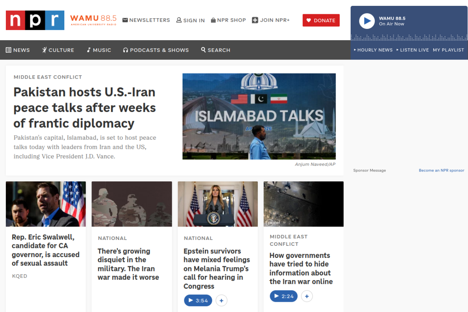Viewport: 468px width, 312px height.
Task: Open the News menu
Action: [x=18, y=50]
